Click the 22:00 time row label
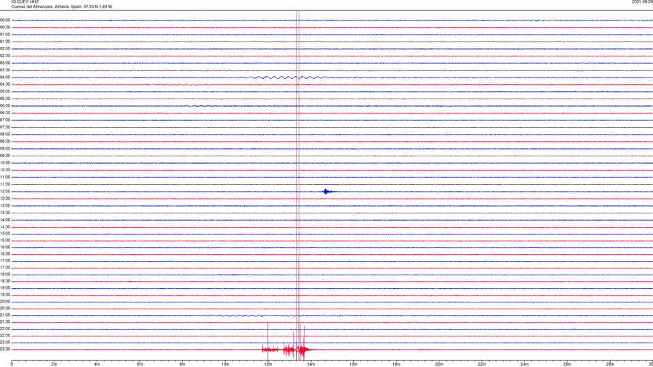Image resolution: width=653 pixels, height=367 pixels. (x=5, y=329)
